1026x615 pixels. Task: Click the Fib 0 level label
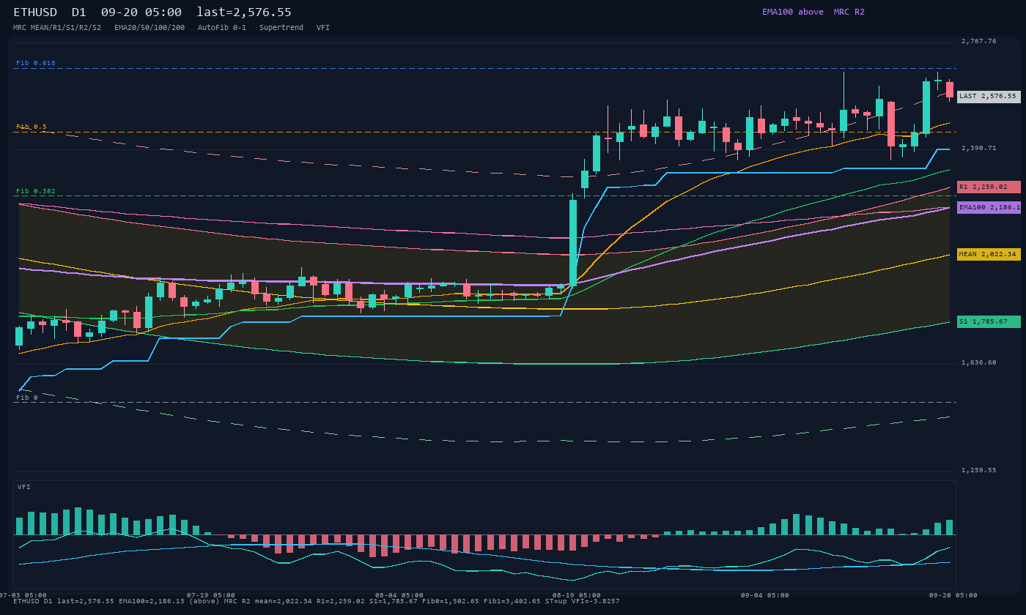(x=27, y=398)
